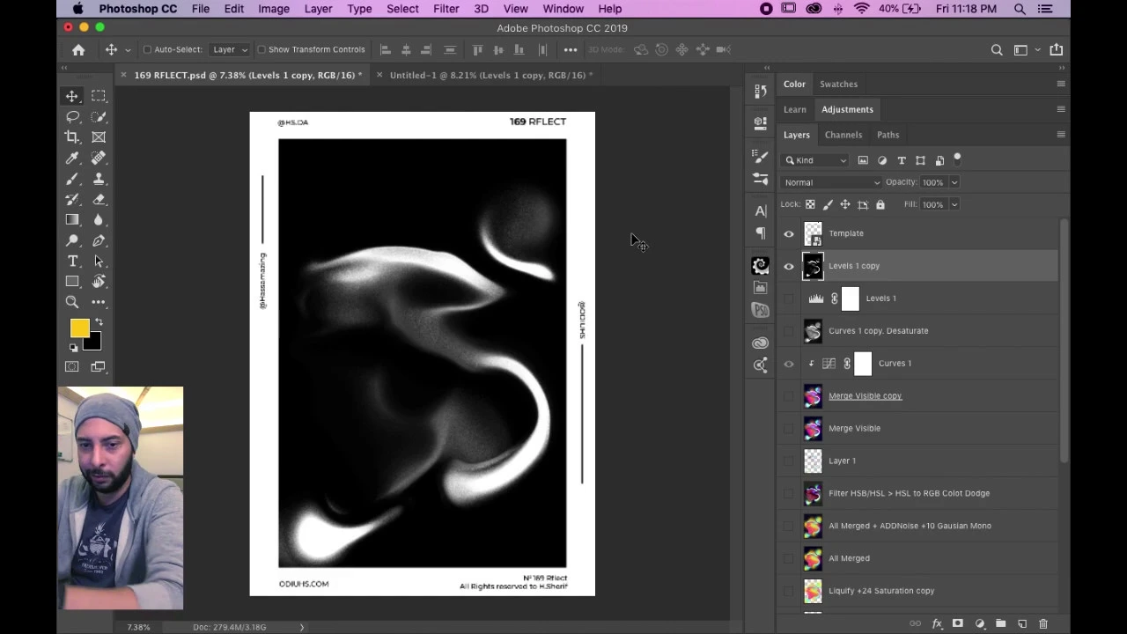Create new group folder icon
Screen dimensions: 1127x634
coord(1001,623)
